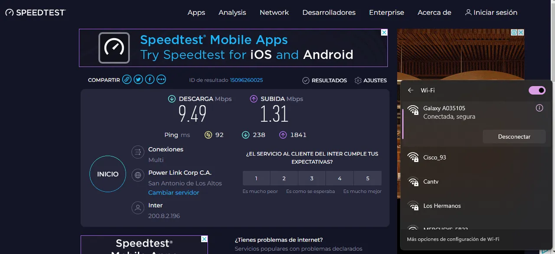Click the Ajustes gear icon
The width and height of the screenshot is (555, 254).
358,81
